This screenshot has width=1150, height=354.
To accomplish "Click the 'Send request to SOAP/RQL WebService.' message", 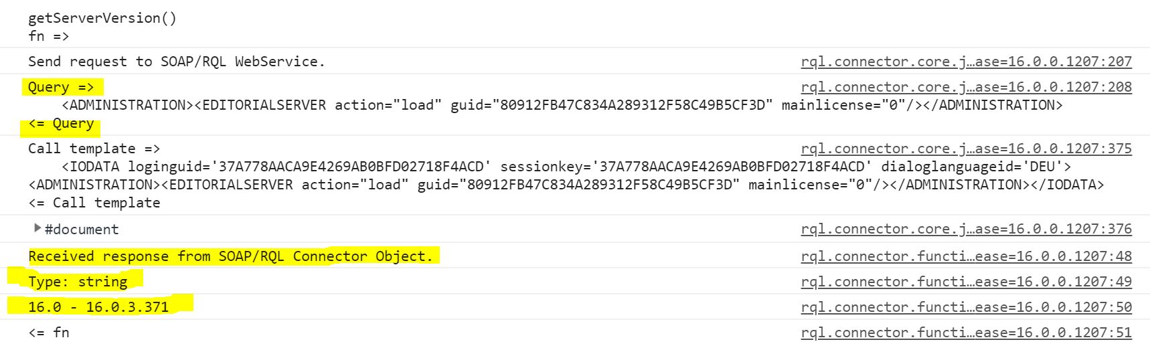I will click(x=177, y=62).
